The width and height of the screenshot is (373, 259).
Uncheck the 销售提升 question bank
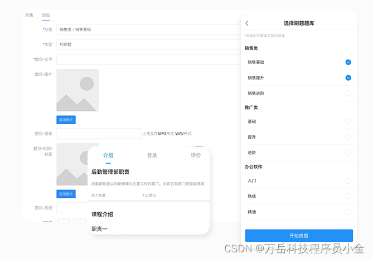[x=348, y=78]
